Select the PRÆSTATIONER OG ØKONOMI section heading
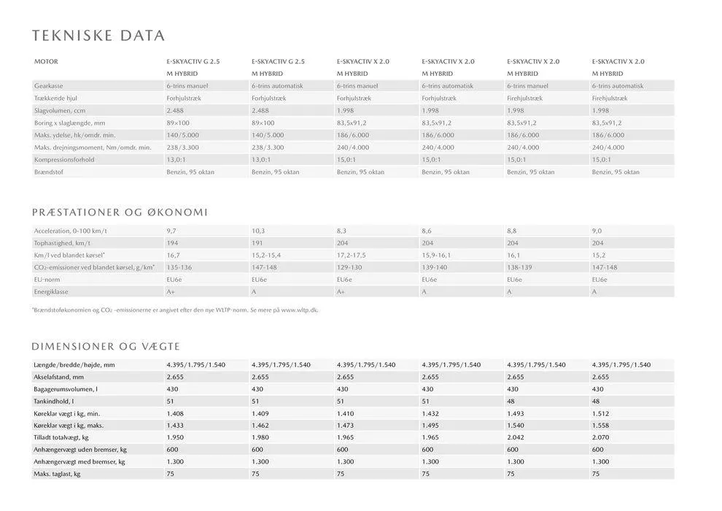Viewport: 722px width, 511px height. click(x=120, y=212)
